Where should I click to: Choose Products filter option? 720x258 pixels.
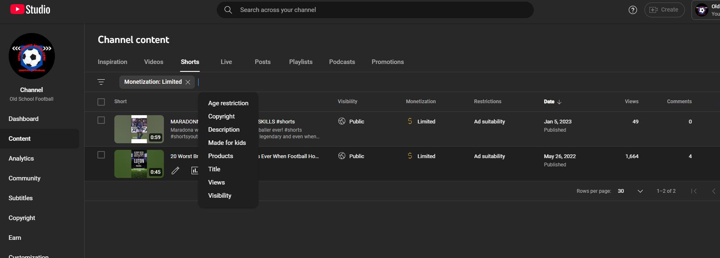pos(228,156)
